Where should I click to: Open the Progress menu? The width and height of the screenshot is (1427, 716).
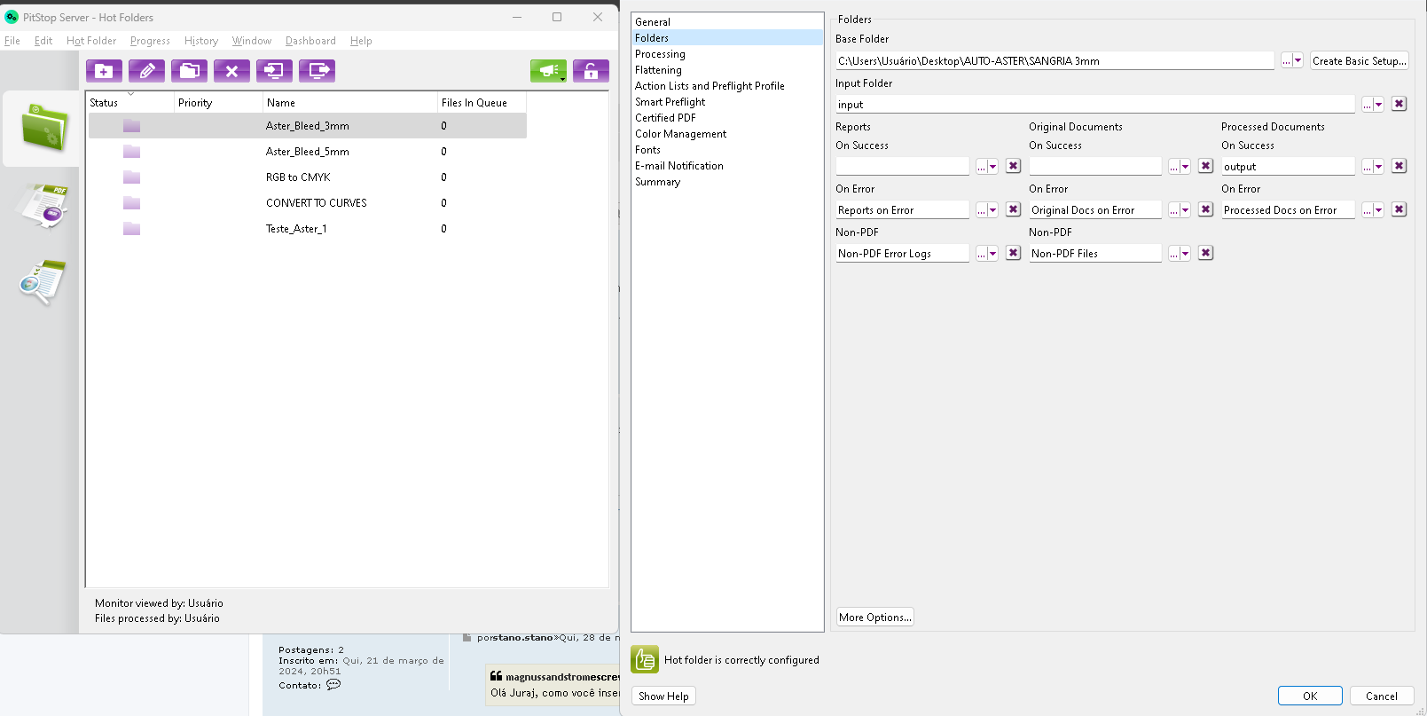click(x=150, y=41)
